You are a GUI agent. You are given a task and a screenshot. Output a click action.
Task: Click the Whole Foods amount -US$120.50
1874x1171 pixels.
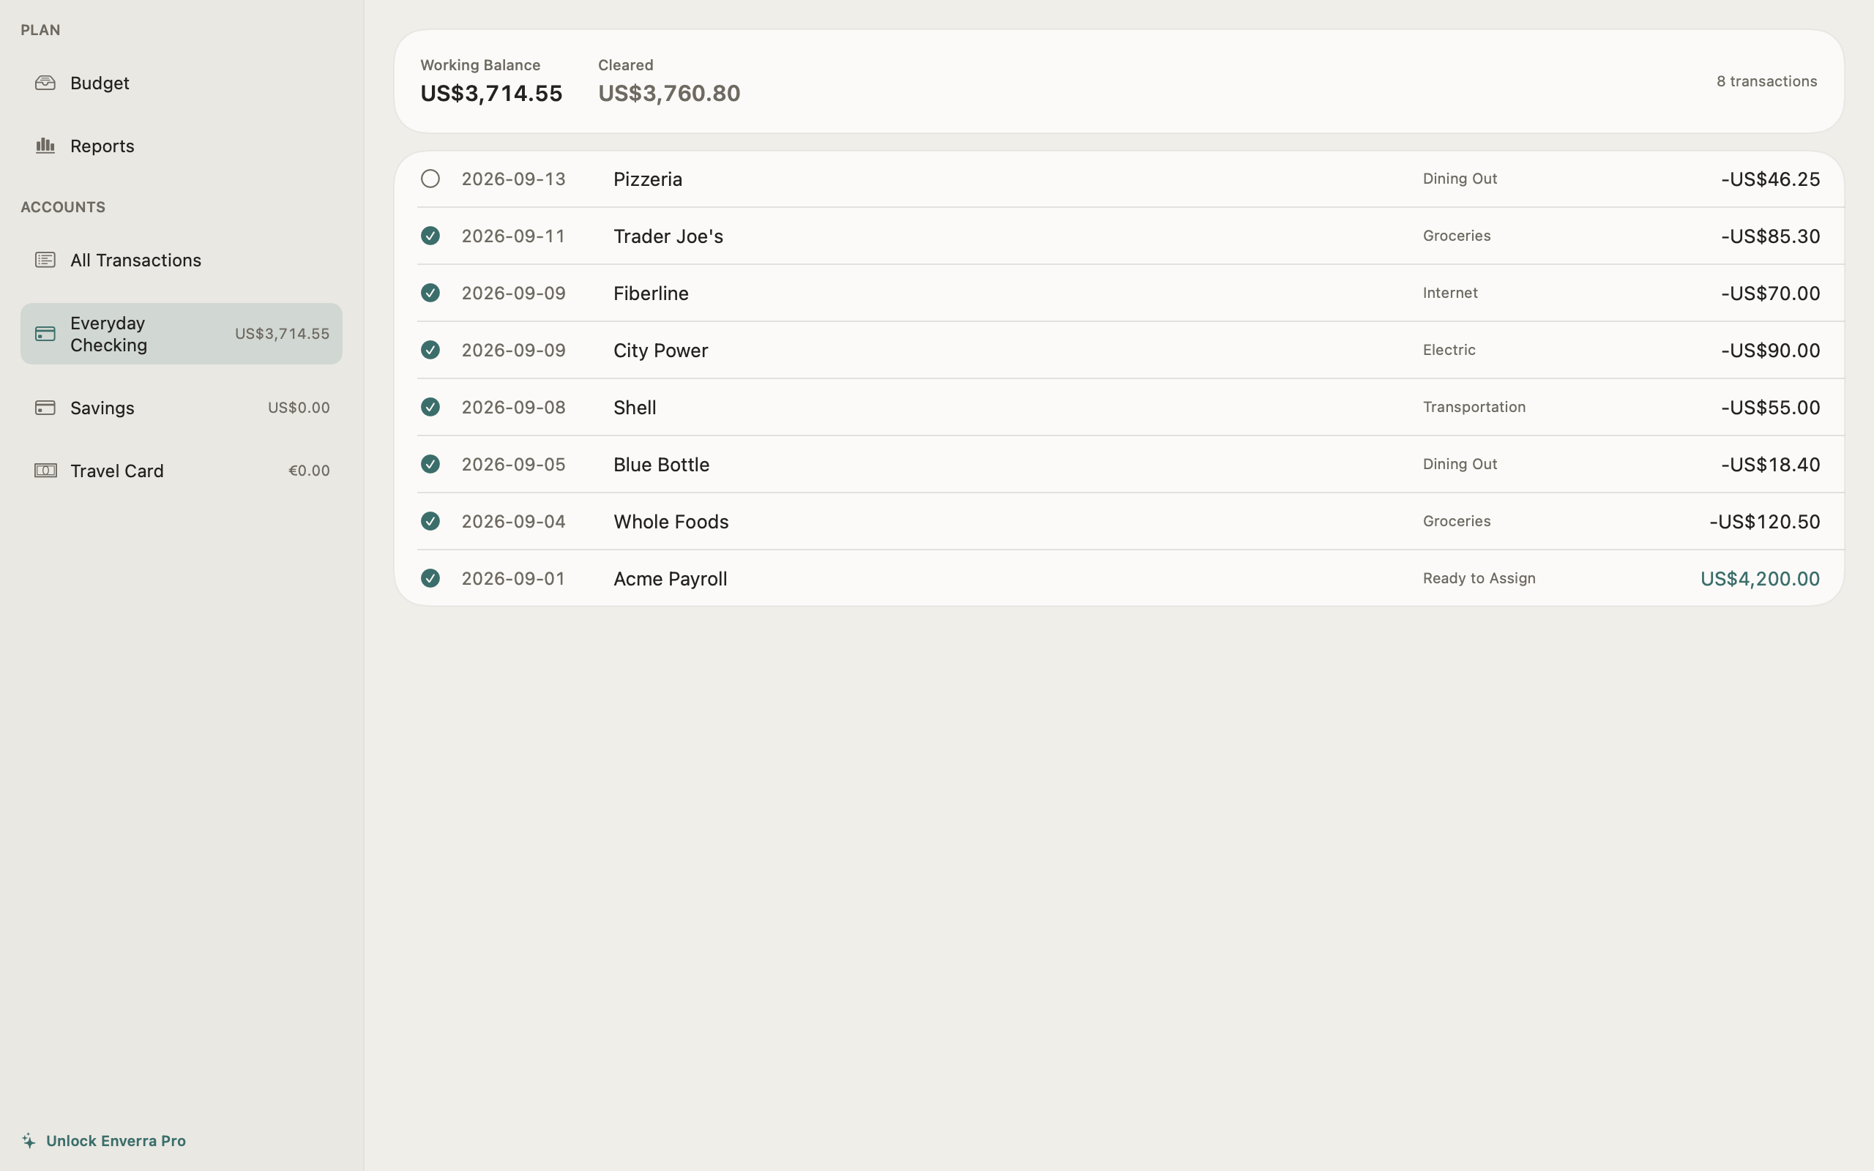(x=1764, y=521)
